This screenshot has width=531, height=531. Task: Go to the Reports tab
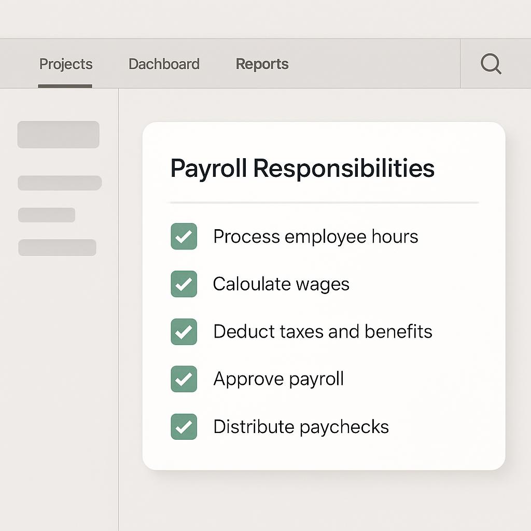point(262,64)
